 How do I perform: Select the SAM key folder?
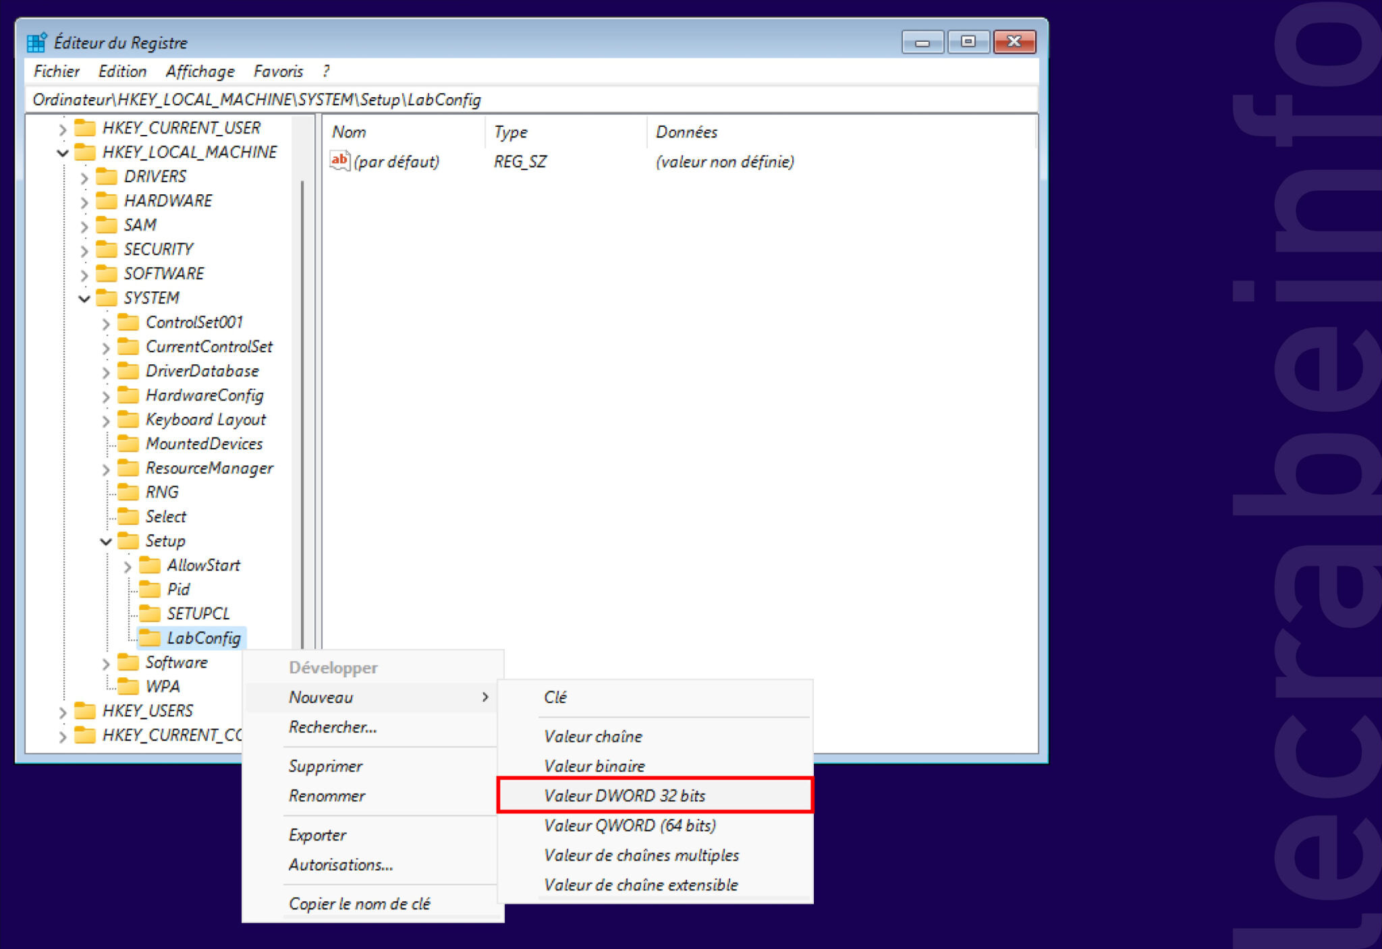(140, 225)
